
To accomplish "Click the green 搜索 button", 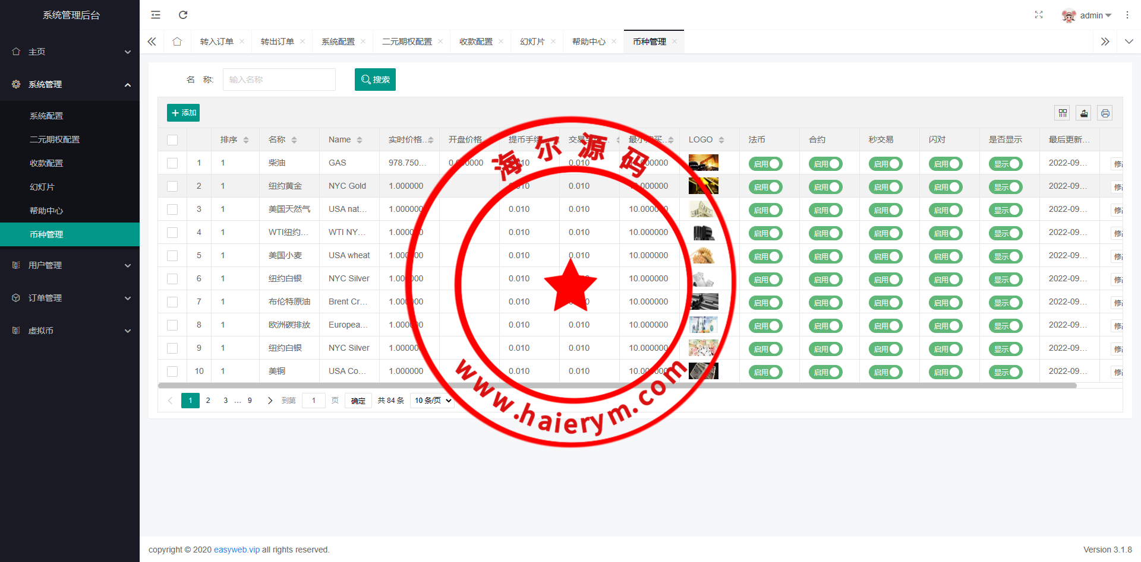I will point(375,80).
